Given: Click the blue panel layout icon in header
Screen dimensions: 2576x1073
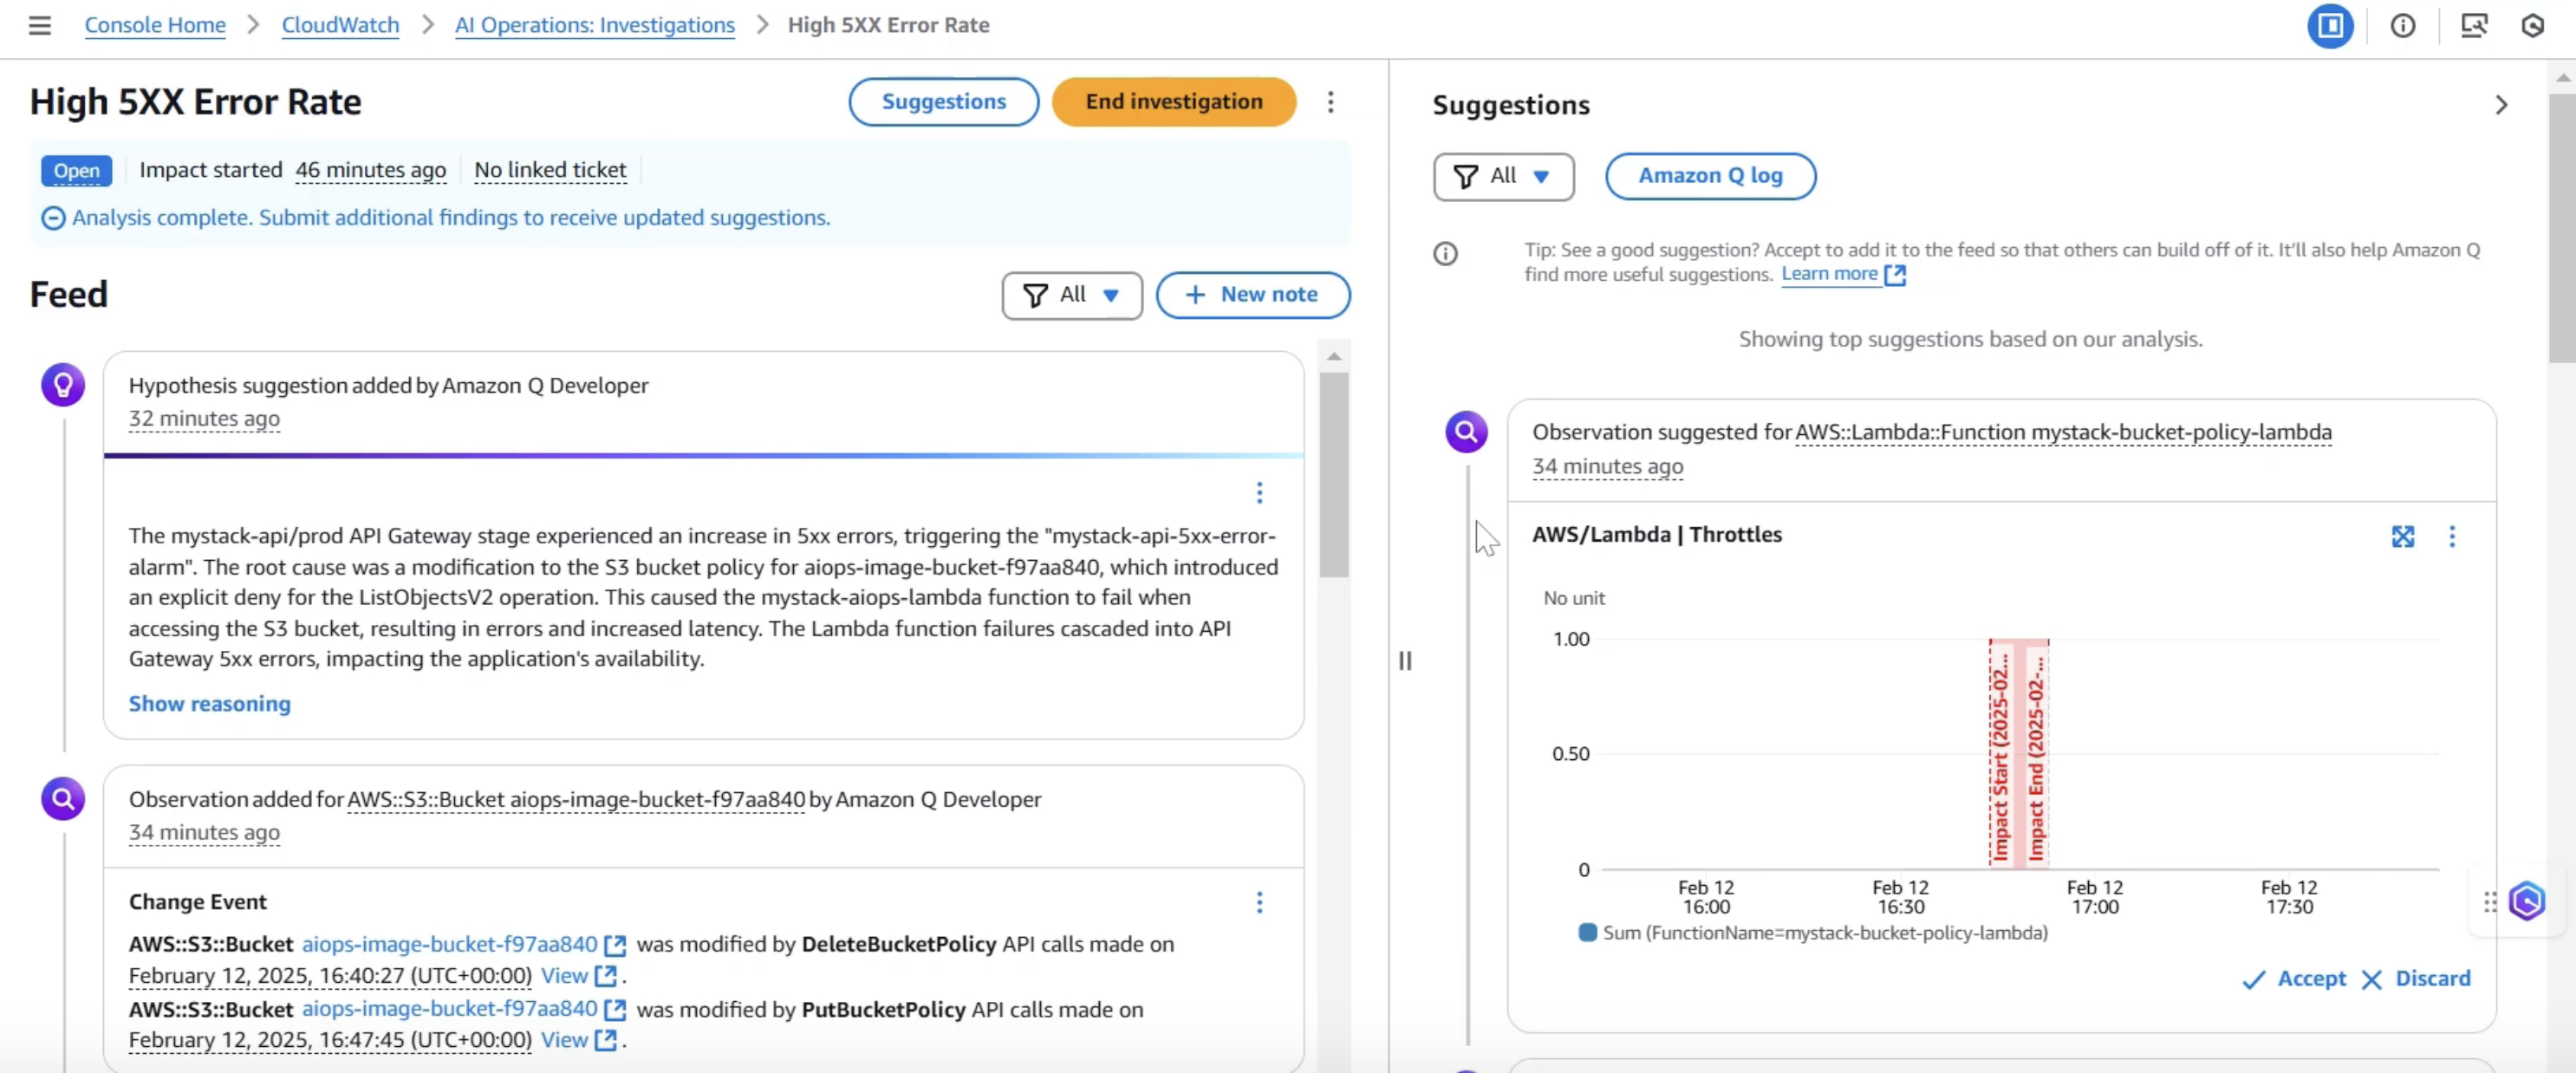Looking at the screenshot, I should (2330, 25).
